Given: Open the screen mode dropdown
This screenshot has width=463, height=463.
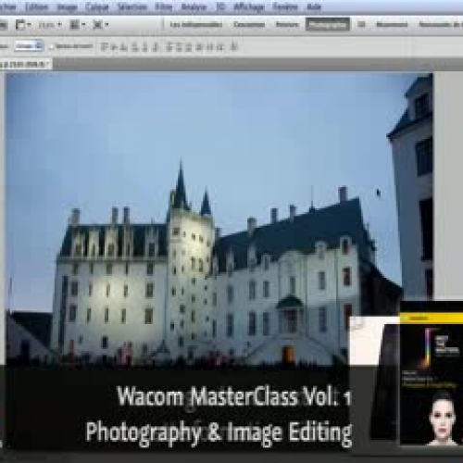Looking at the screenshot, I should pyautogui.click(x=101, y=24).
